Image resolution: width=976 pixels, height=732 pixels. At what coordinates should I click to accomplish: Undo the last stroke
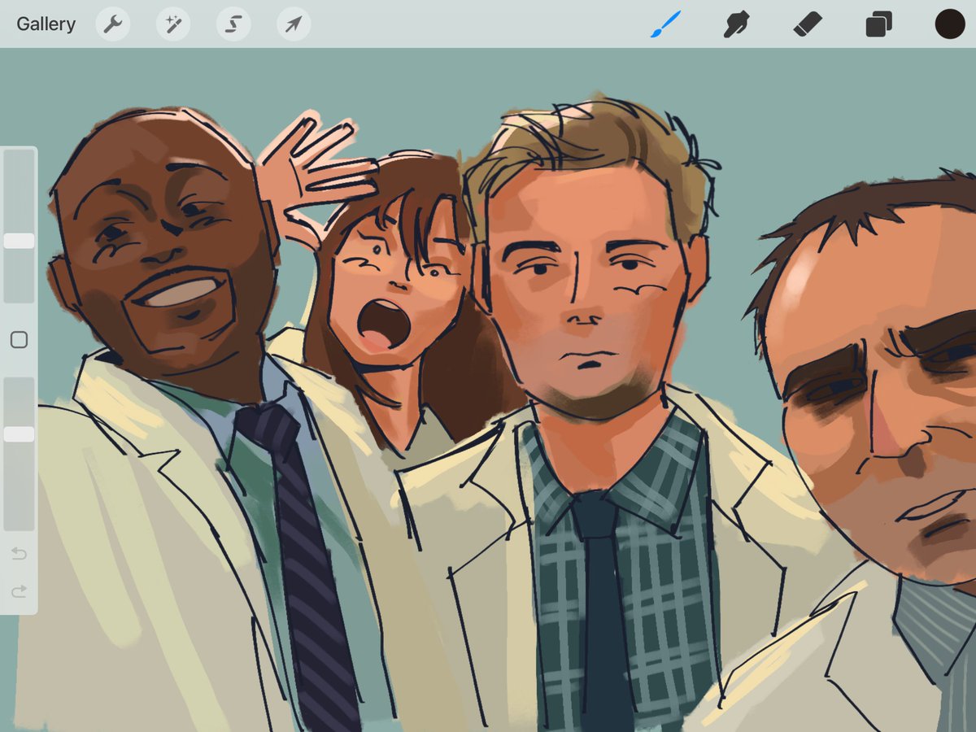tap(19, 554)
